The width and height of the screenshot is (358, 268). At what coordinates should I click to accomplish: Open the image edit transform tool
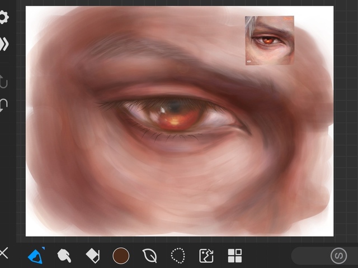coord(206,256)
